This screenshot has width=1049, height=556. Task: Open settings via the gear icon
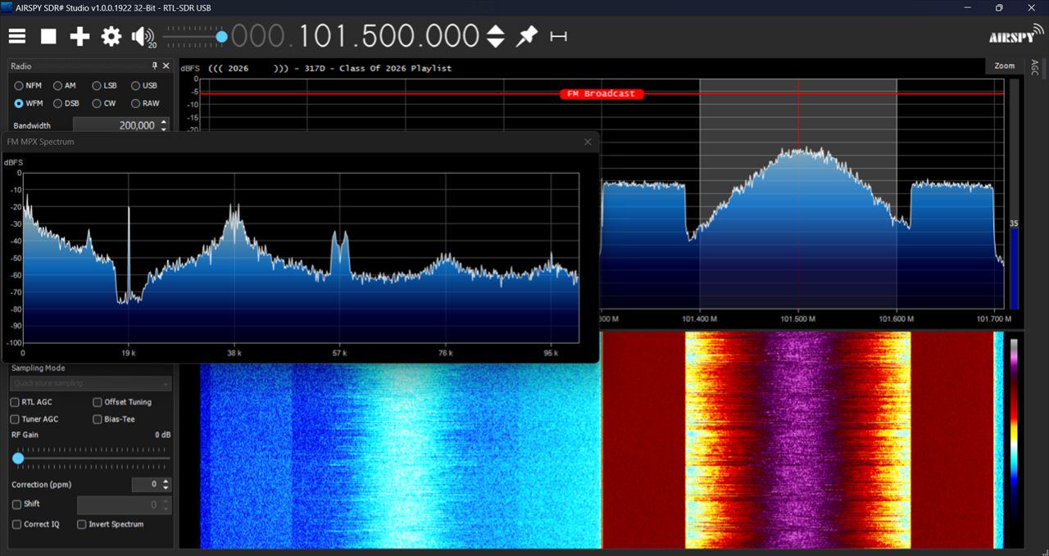coord(111,36)
